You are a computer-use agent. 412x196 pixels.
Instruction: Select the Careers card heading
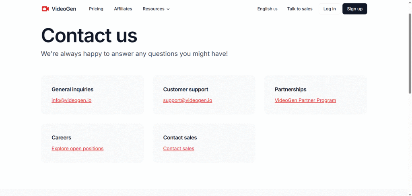(61, 138)
